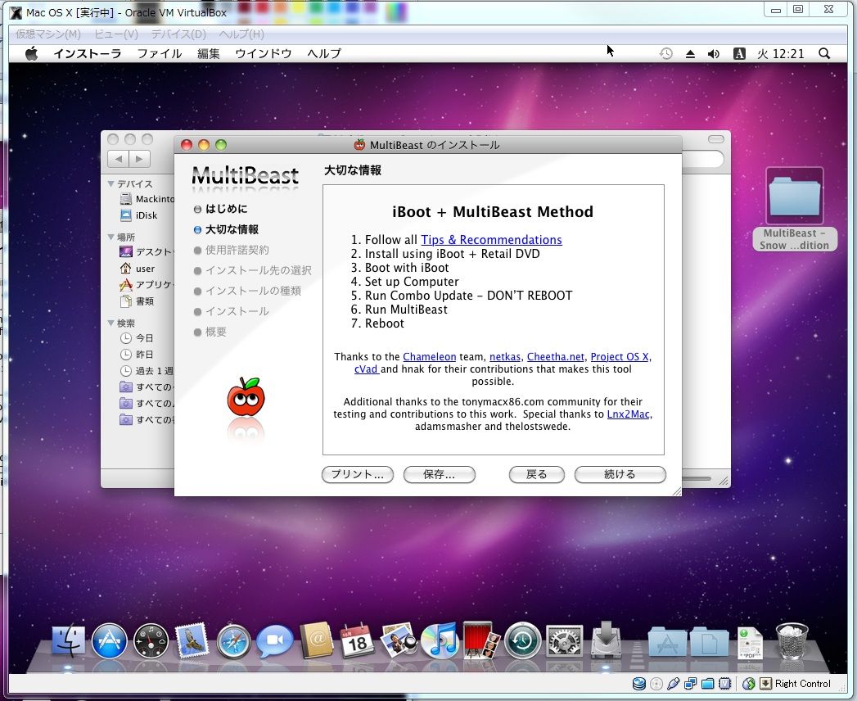Image resolution: width=857 pixels, height=701 pixels.
Task: Open the Applications stack in dock
Action: (x=667, y=641)
